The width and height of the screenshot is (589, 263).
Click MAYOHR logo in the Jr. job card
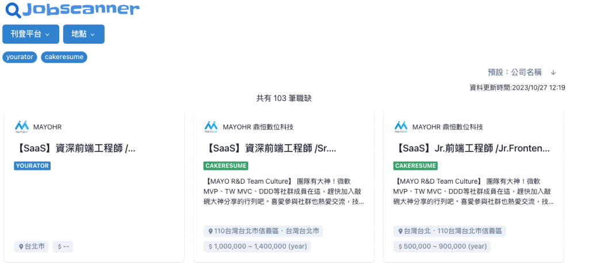click(x=401, y=127)
